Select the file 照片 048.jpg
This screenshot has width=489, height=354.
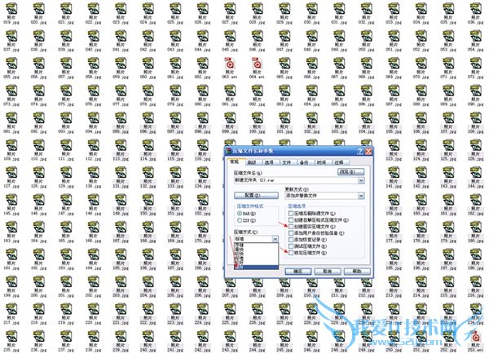pos(311,41)
